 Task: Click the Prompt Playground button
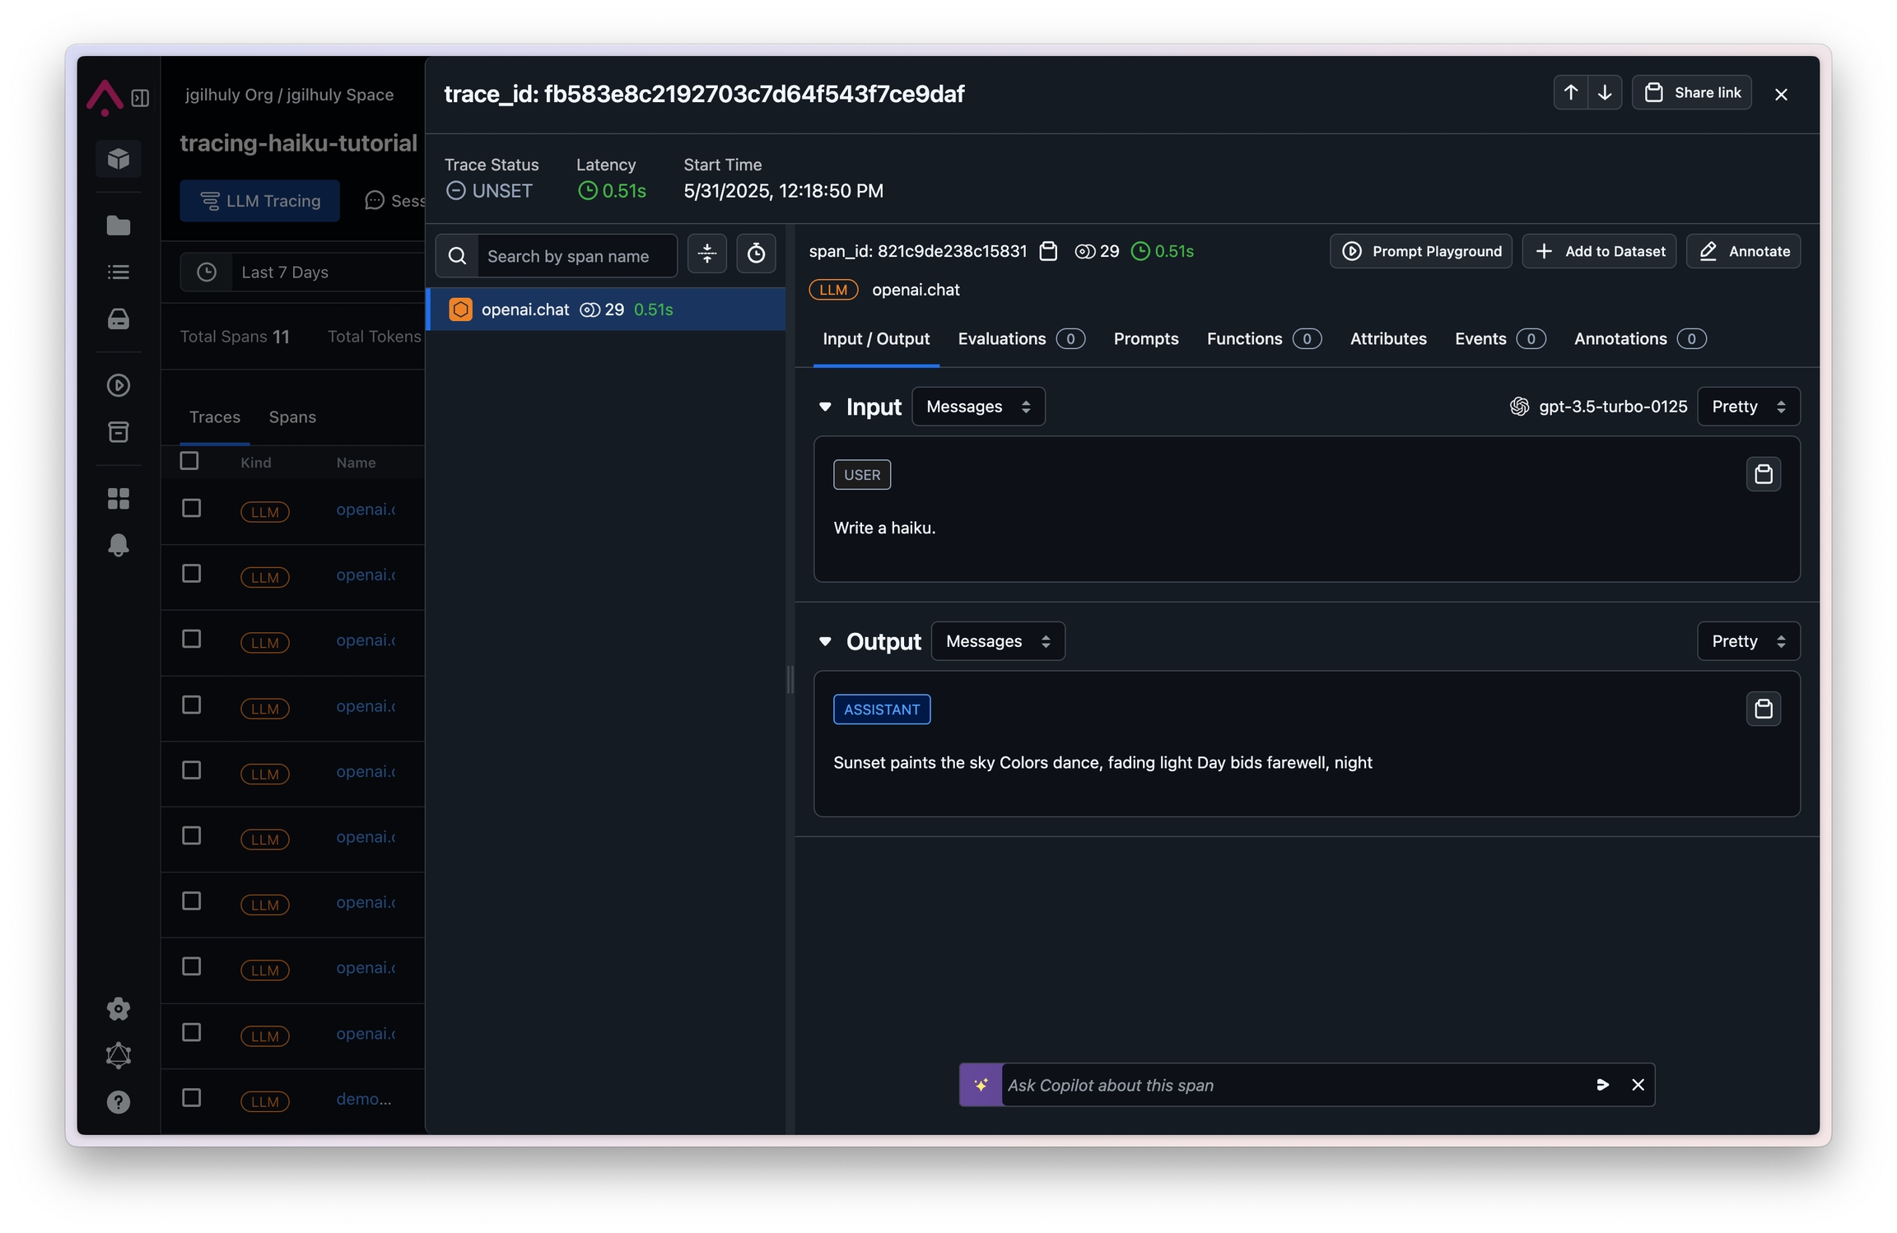click(1420, 251)
